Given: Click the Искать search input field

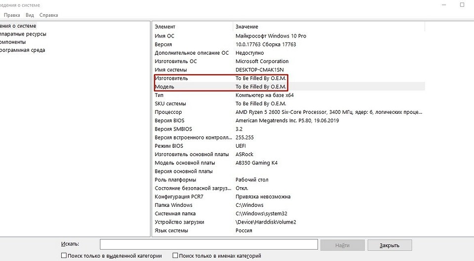Looking at the screenshot, I should pyautogui.click(x=208, y=244).
